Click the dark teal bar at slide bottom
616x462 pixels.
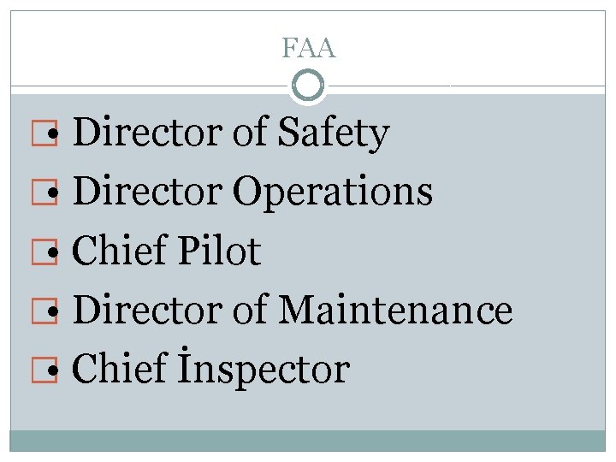coord(308,441)
